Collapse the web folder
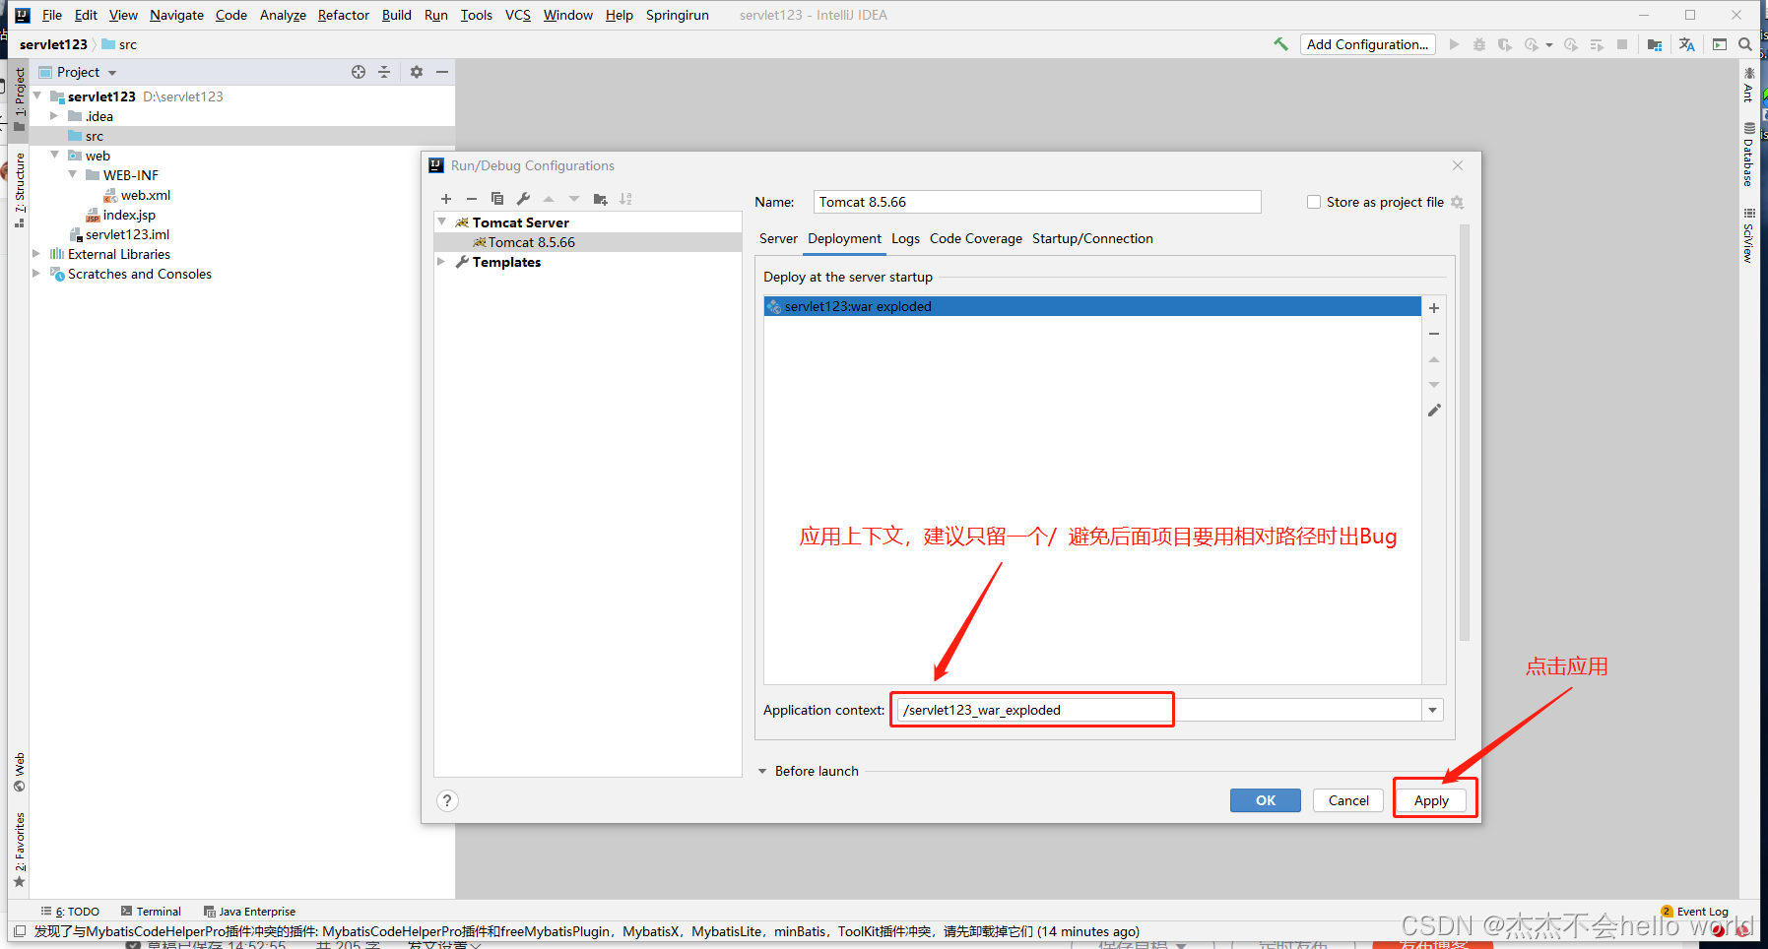1768x949 pixels. pos(54,156)
